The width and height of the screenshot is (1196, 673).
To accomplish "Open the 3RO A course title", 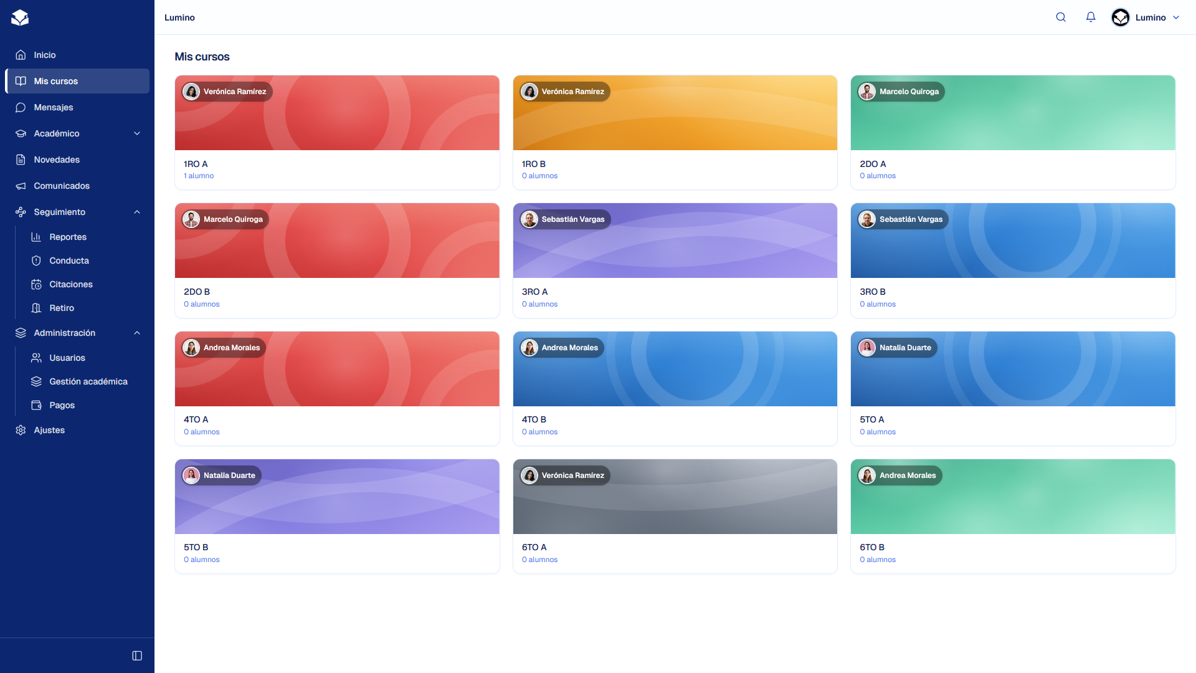I will click(x=534, y=292).
